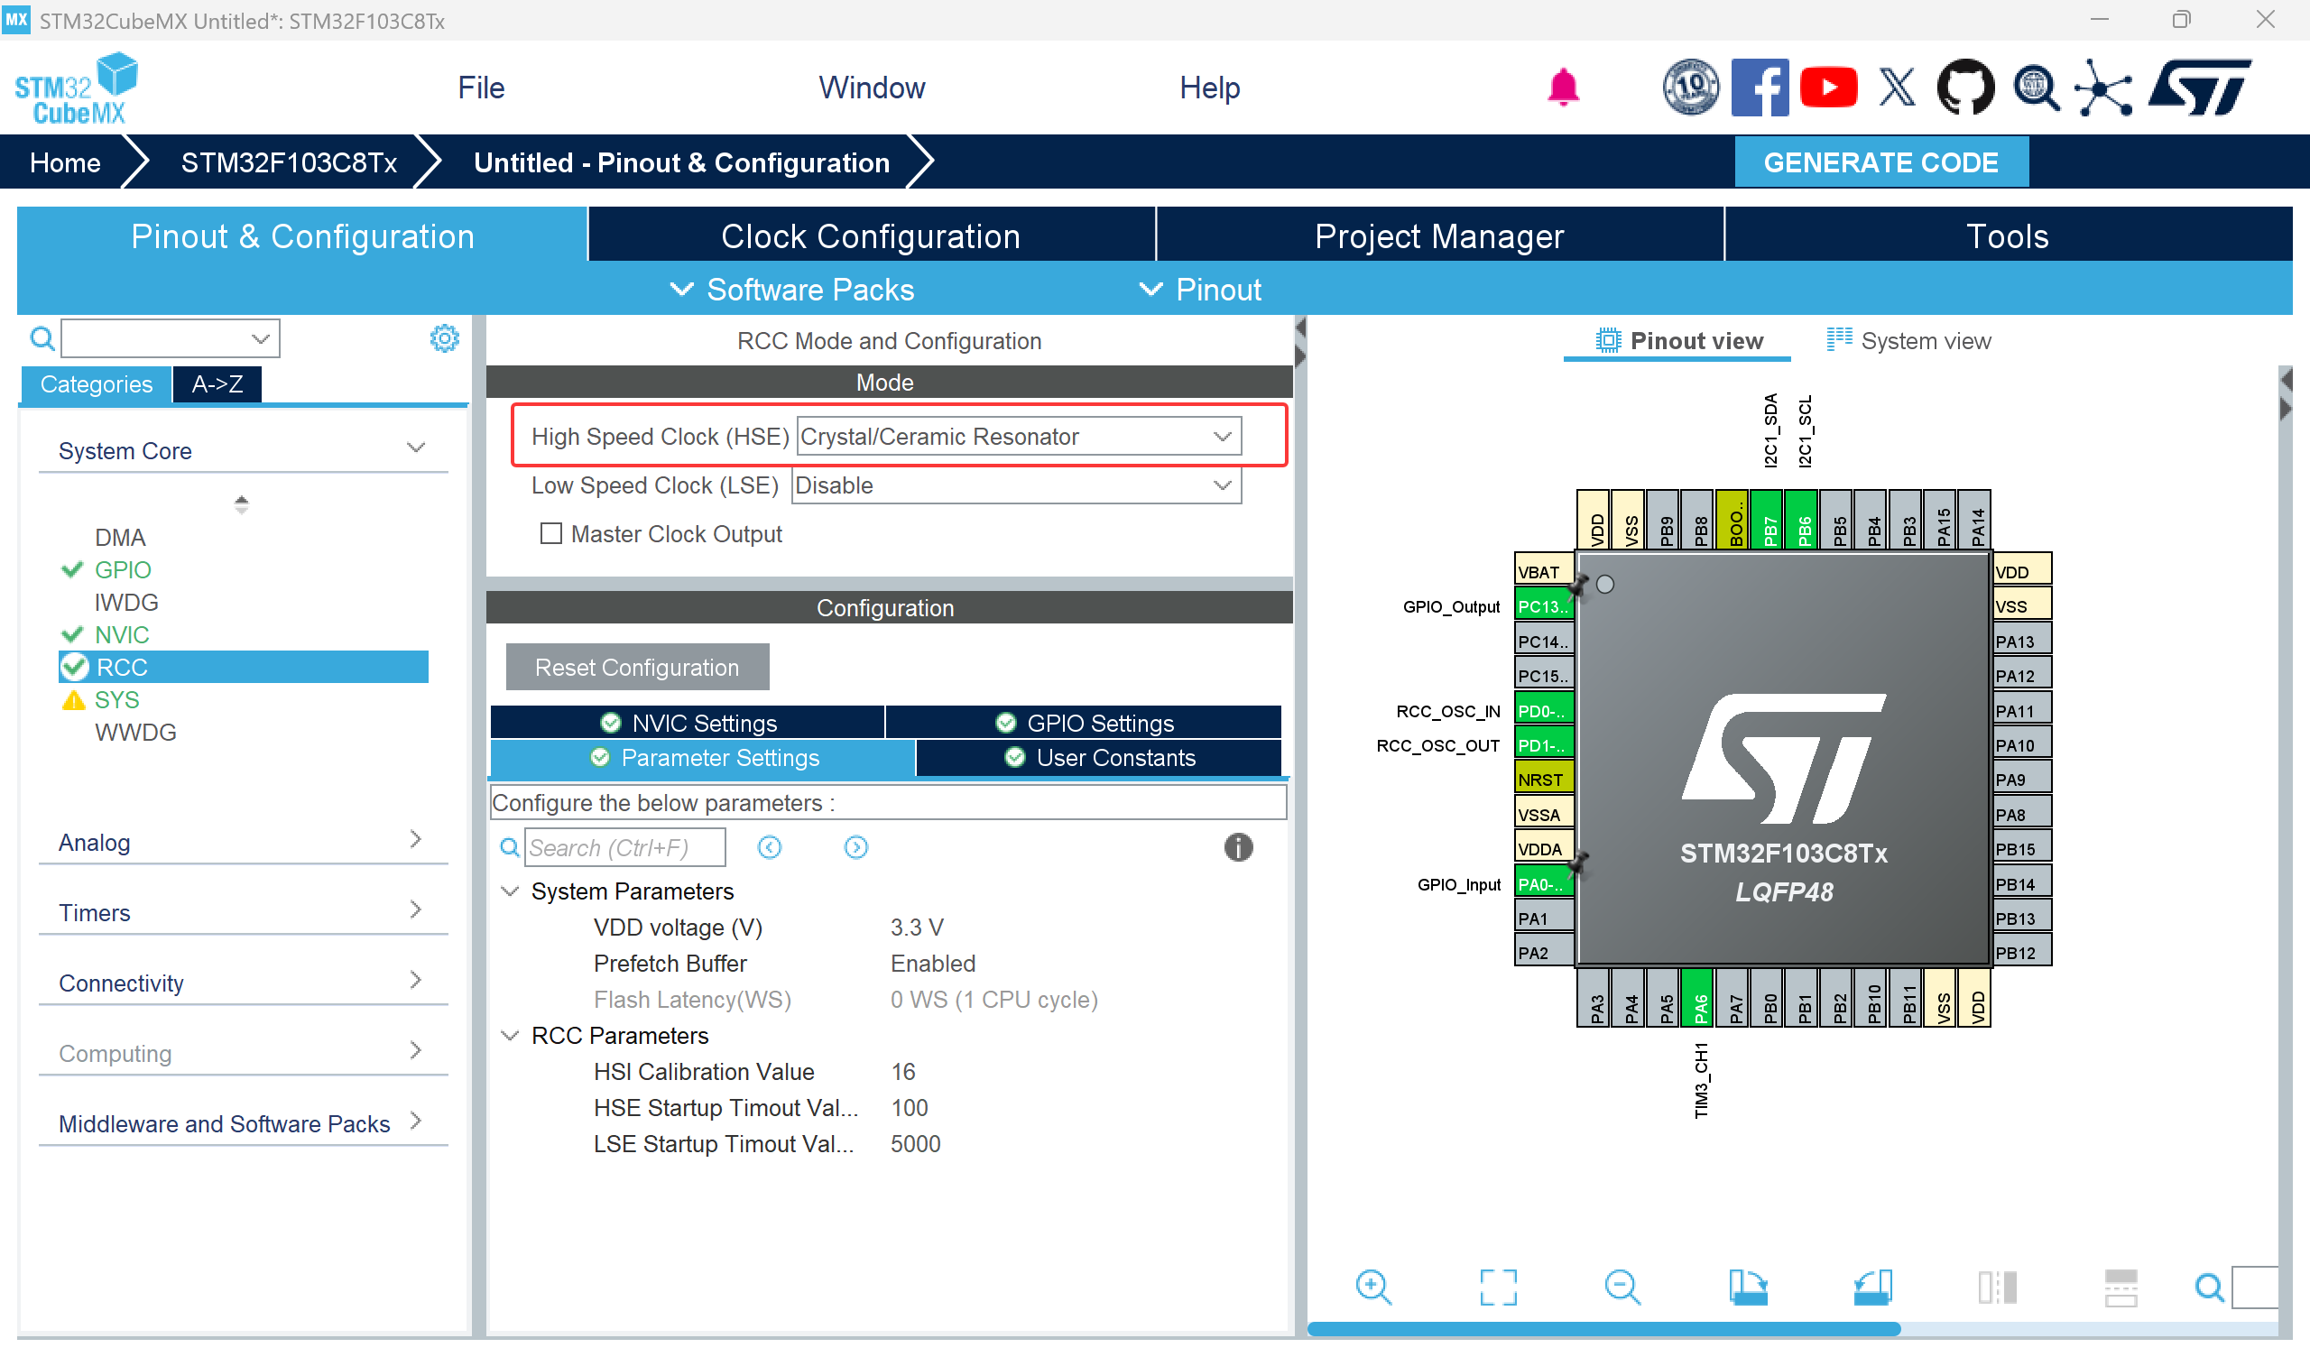
Task: Switch to System view
Action: [x=1908, y=341]
